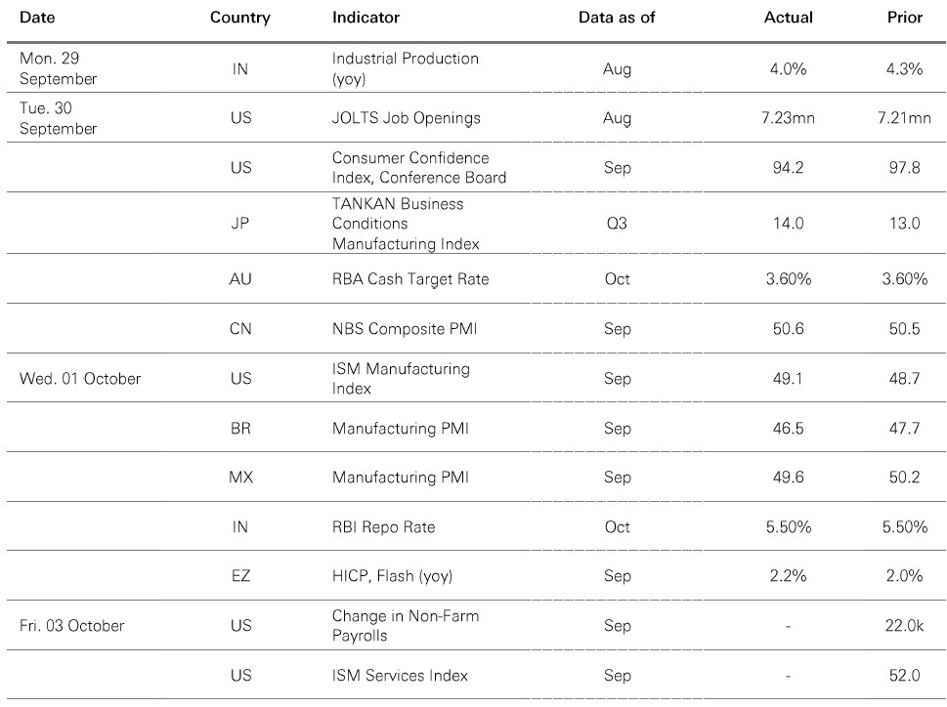
Task: Select the Mon. 29 September date cell
Action: pos(58,68)
